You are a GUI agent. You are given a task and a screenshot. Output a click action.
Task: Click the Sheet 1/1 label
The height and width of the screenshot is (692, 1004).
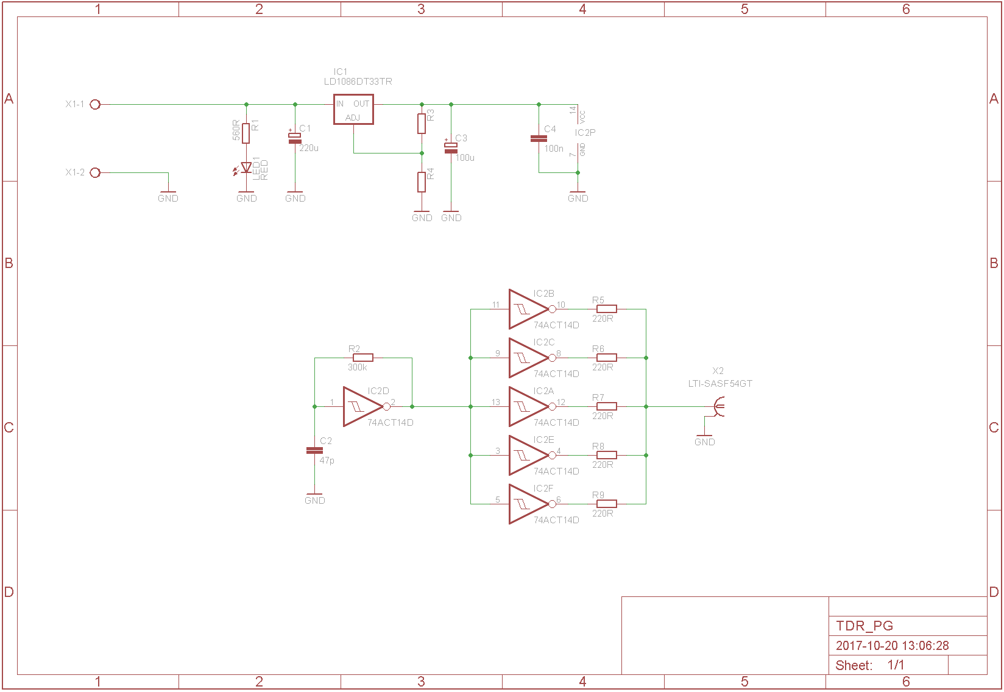[x=870, y=665]
